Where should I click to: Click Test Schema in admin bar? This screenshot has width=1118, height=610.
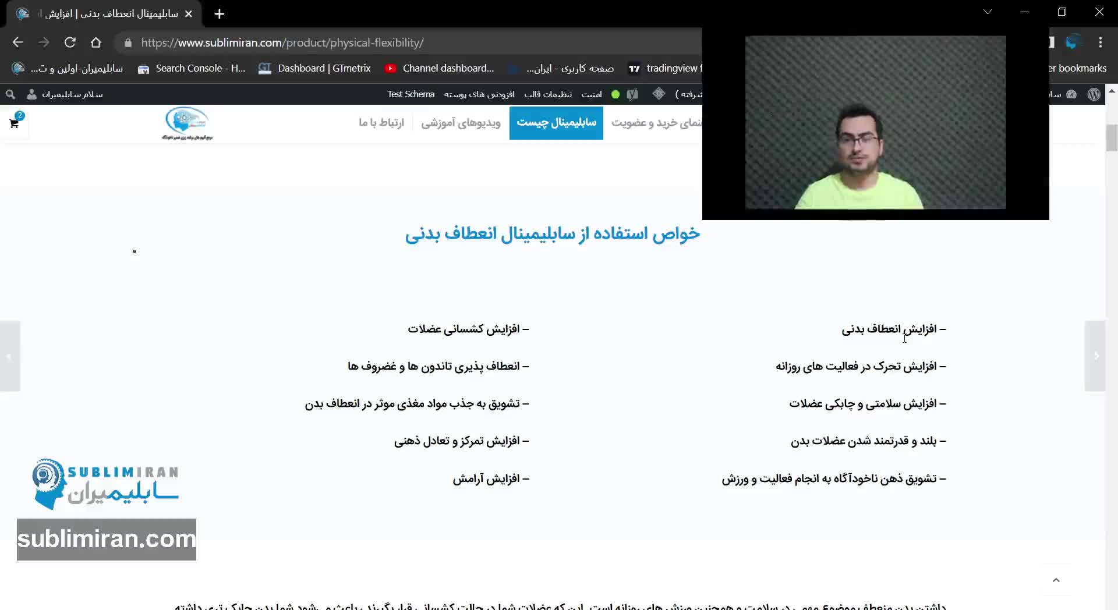(411, 94)
